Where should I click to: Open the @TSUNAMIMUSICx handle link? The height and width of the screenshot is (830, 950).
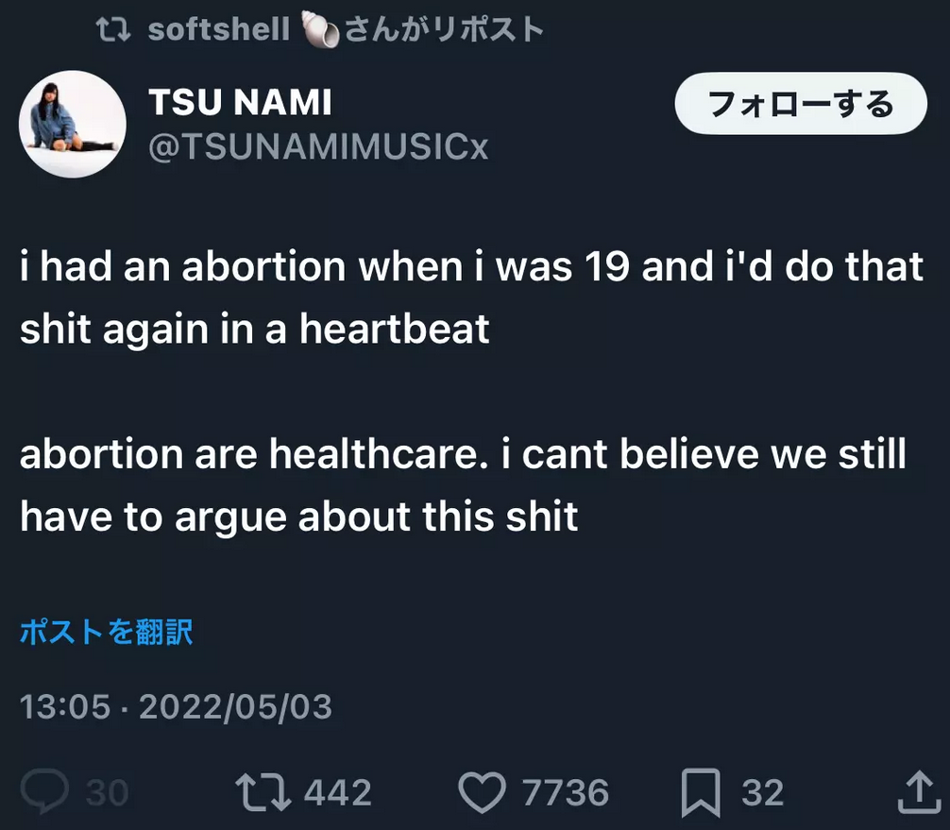click(x=318, y=147)
